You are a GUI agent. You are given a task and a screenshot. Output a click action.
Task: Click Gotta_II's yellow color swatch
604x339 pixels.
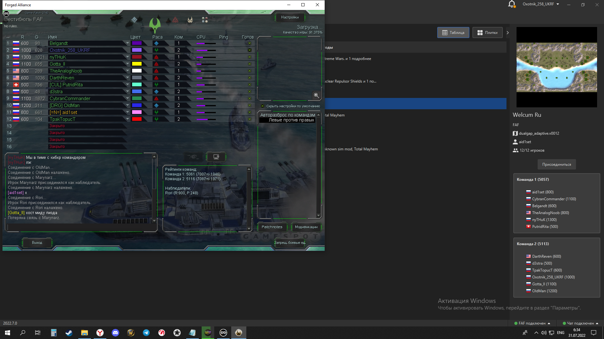(x=137, y=64)
